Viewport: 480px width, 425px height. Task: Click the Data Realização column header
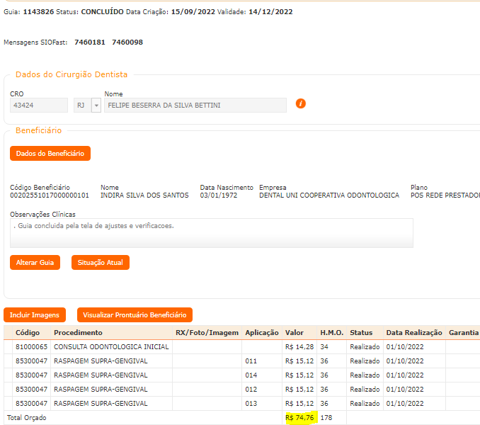[414, 333]
